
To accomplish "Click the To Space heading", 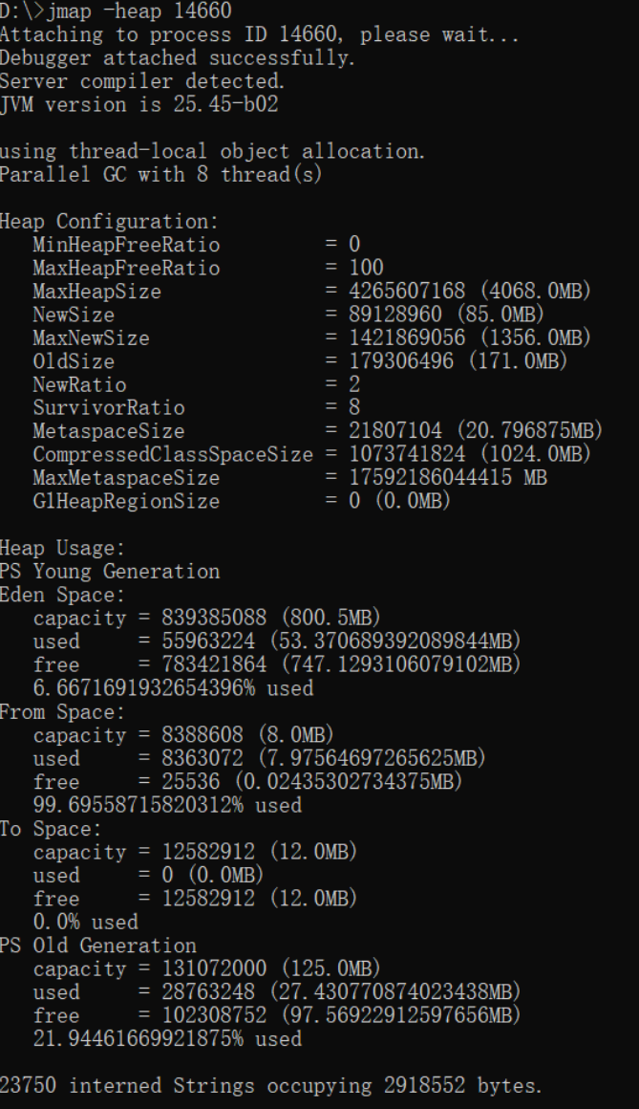I will pos(52,829).
